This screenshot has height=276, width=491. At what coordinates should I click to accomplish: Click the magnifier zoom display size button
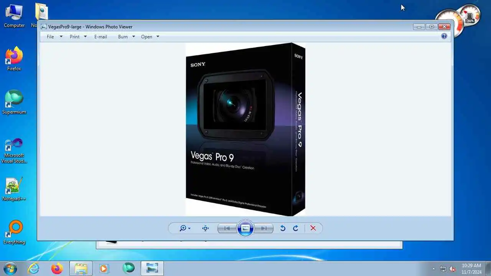coord(185,228)
